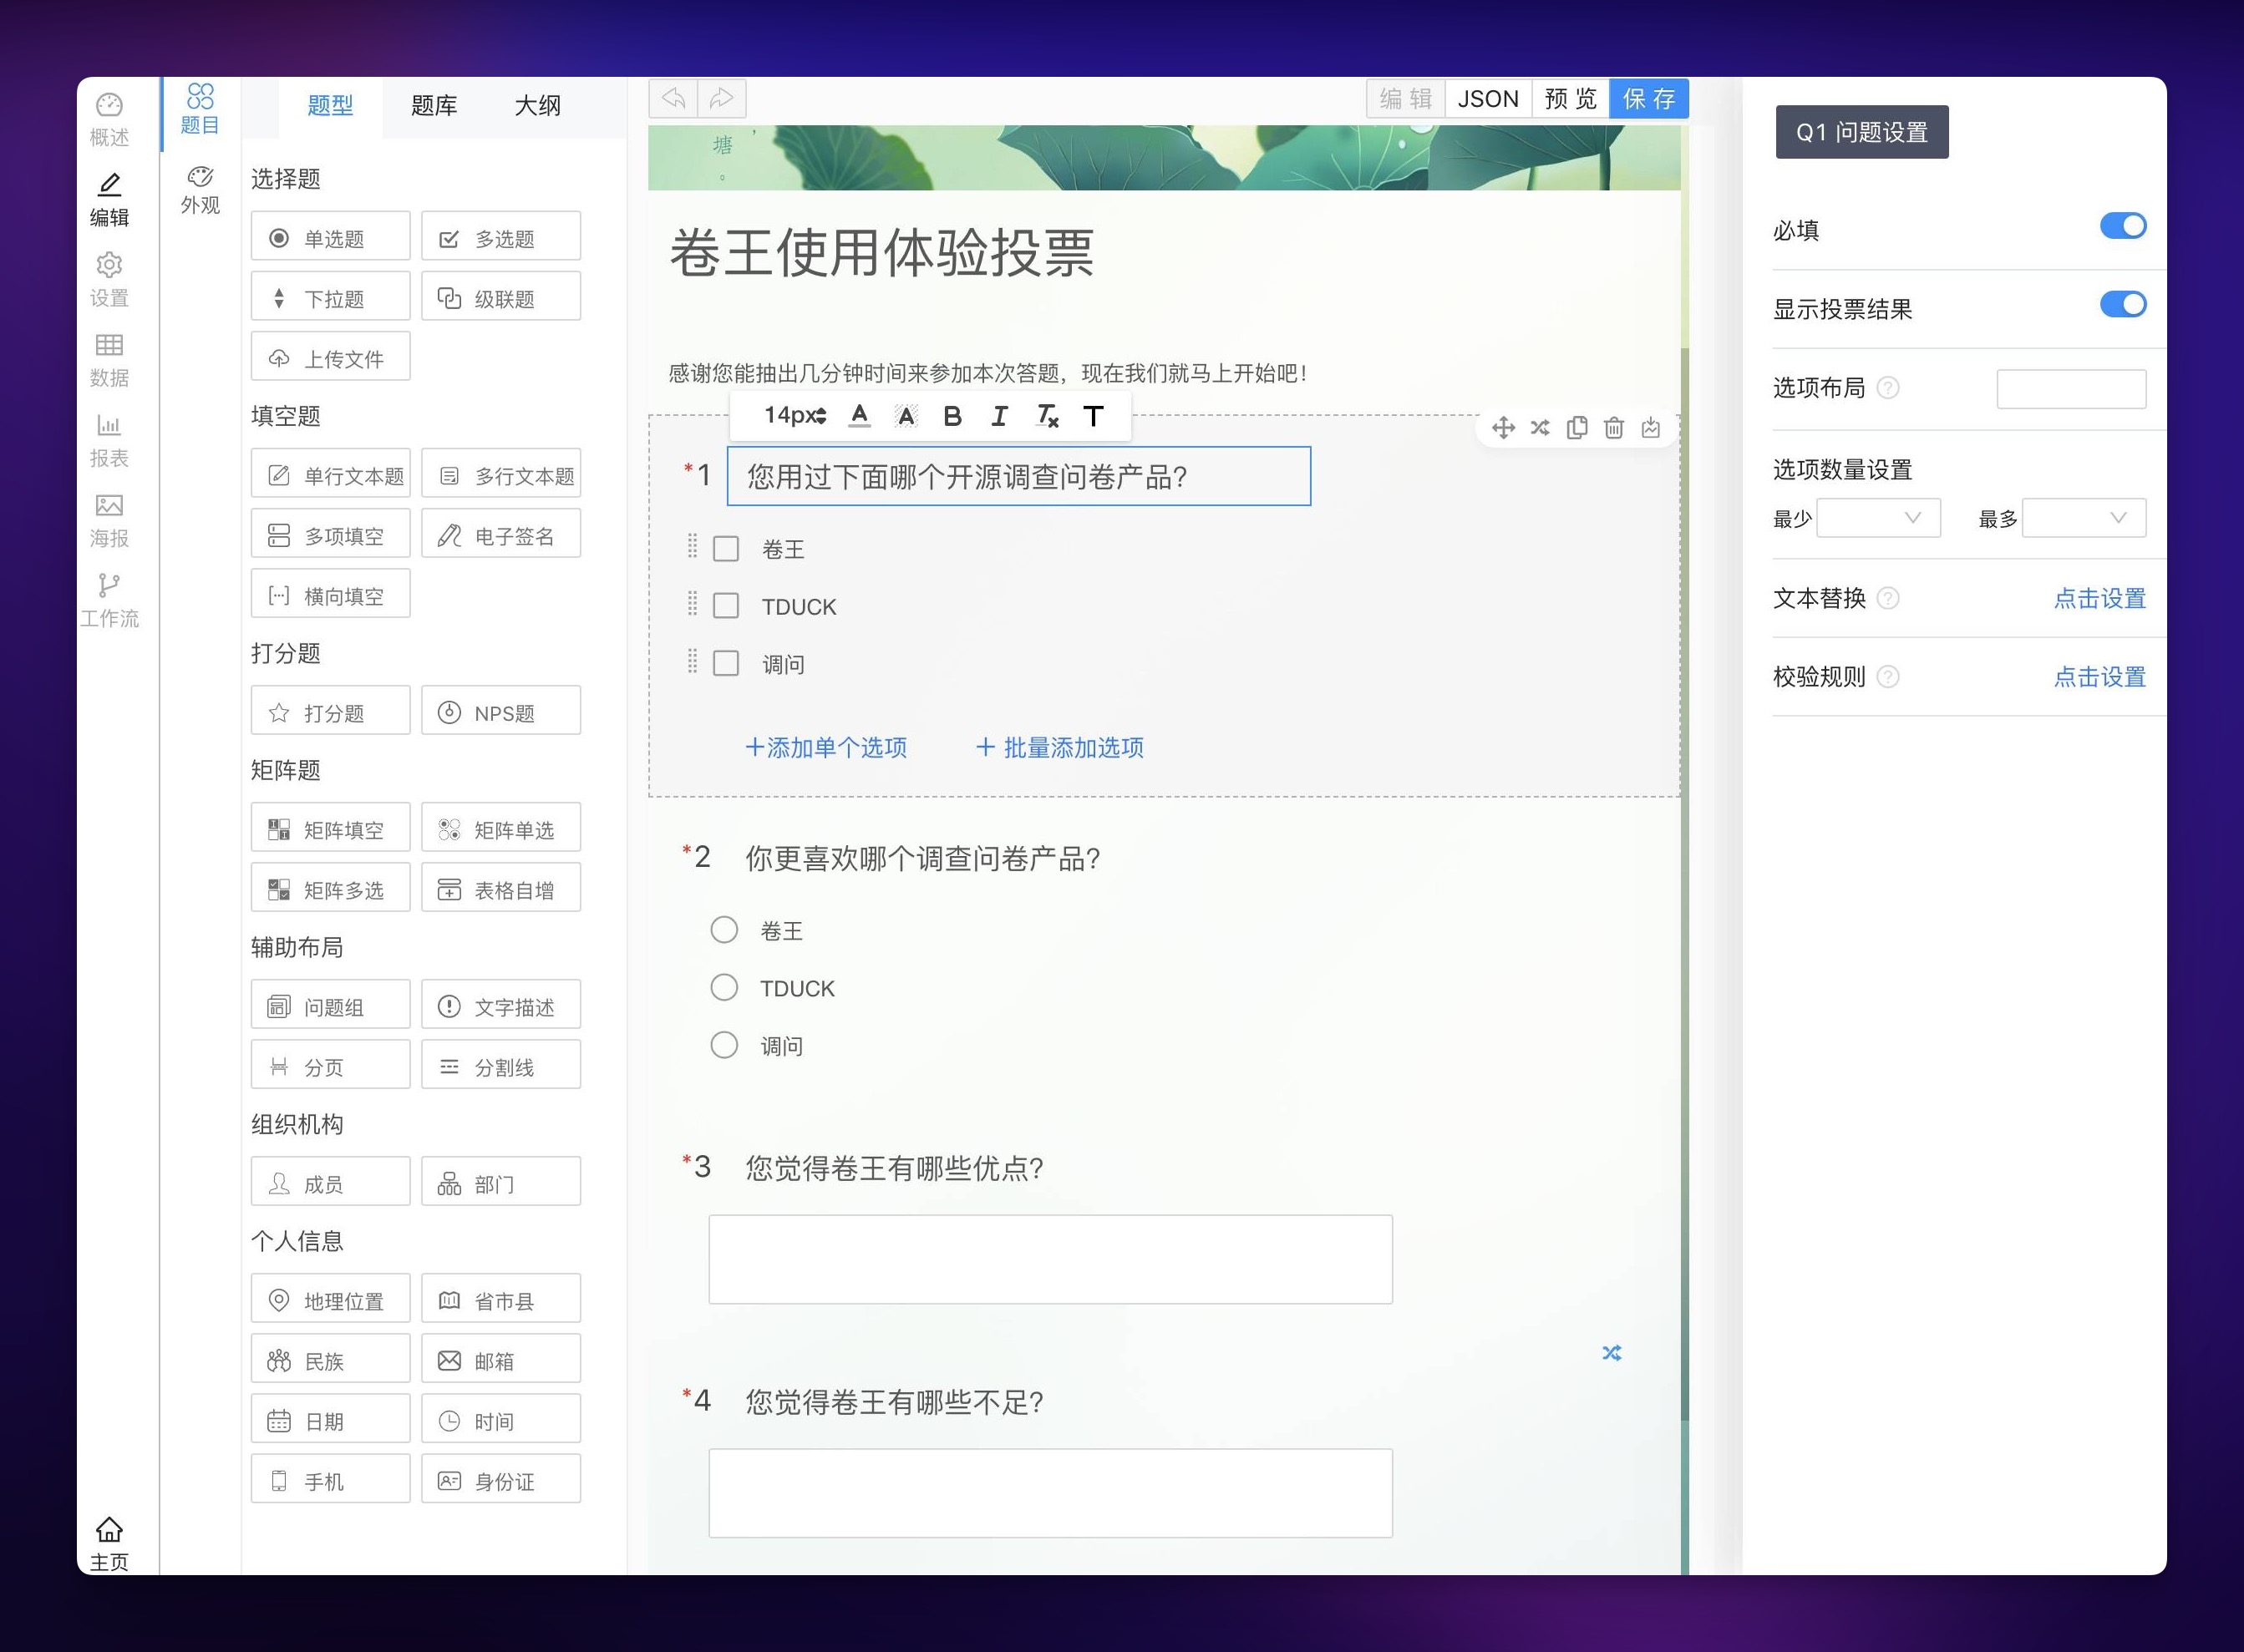
Task: Check the TDUCK option in question 1
Action: (x=725, y=606)
